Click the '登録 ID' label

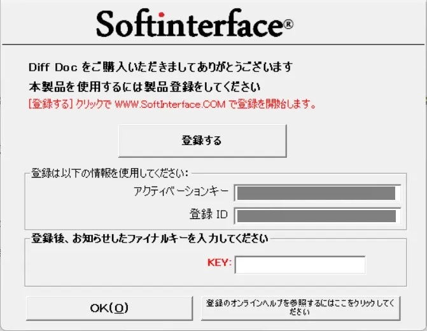pos(209,215)
